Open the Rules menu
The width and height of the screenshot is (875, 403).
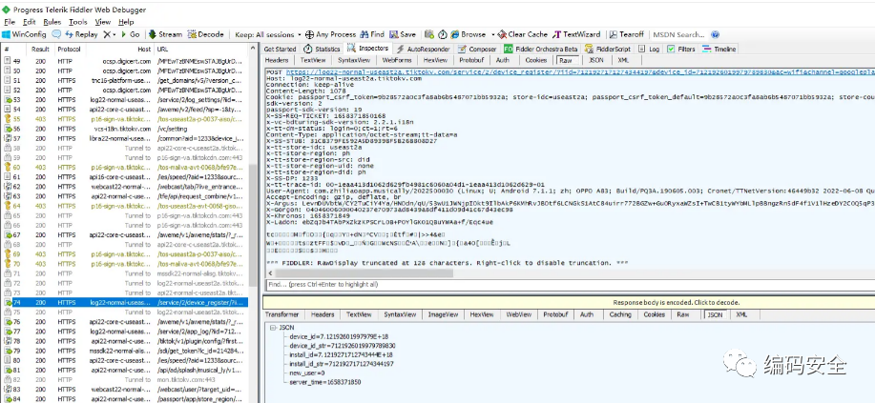52,22
